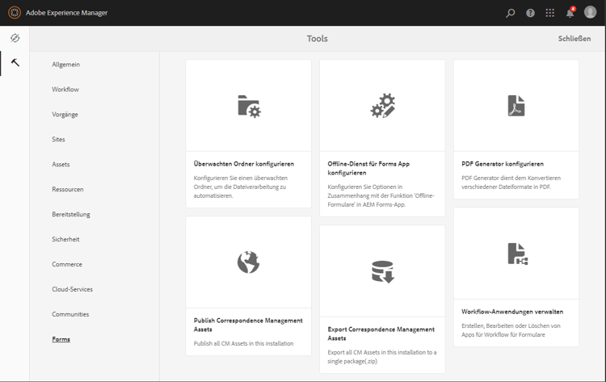Open the help question mark icon
Viewport: 606px width, 382px height.
pos(530,13)
